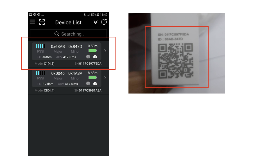253x168 pixels.
Task: Tap speedometer icon on C1(4.5) device
Action: click(95, 57)
